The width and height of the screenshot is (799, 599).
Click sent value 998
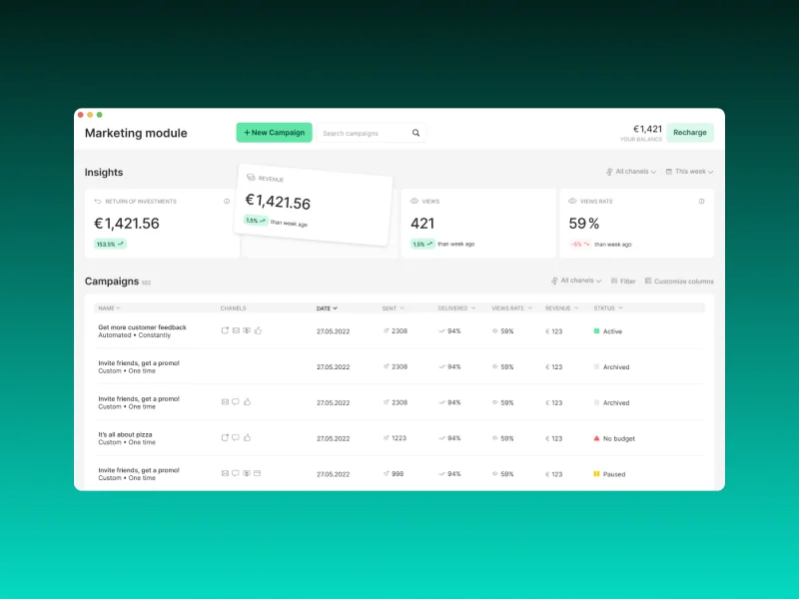(398, 473)
